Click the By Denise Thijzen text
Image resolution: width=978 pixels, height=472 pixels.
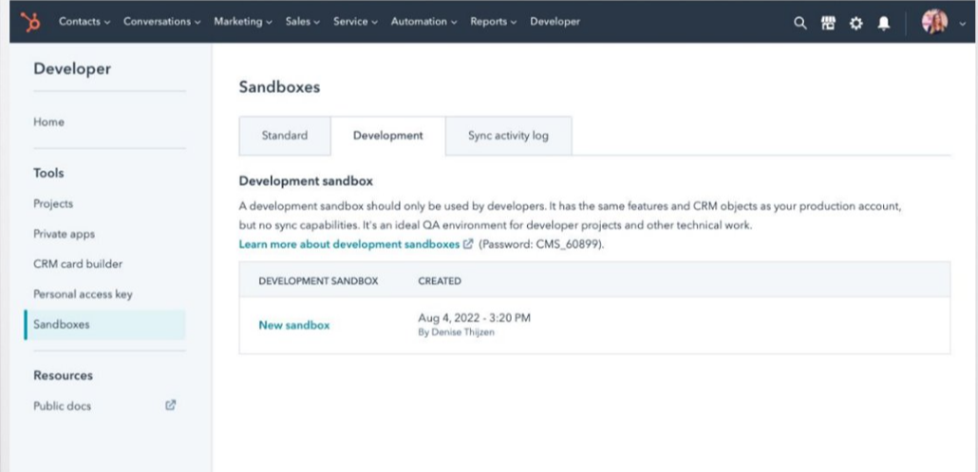pyautogui.click(x=457, y=333)
